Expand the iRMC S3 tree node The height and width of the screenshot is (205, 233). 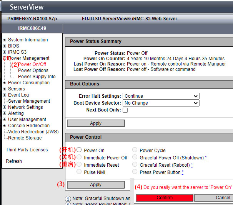point(5,52)
